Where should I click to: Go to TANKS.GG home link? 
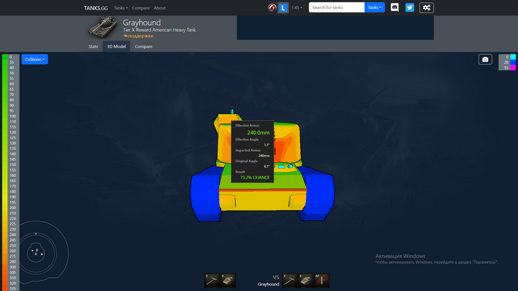[96, 8]
